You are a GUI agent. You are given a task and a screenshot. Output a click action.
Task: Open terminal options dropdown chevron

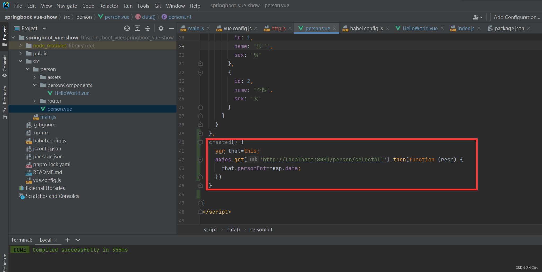click(78, 240)
